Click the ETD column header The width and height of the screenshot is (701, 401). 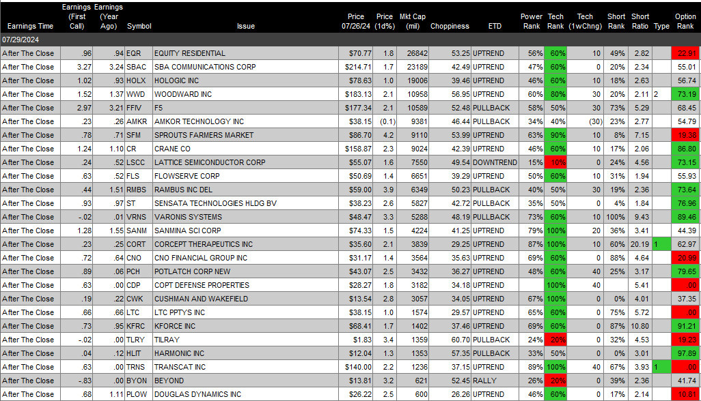[495, 26]
